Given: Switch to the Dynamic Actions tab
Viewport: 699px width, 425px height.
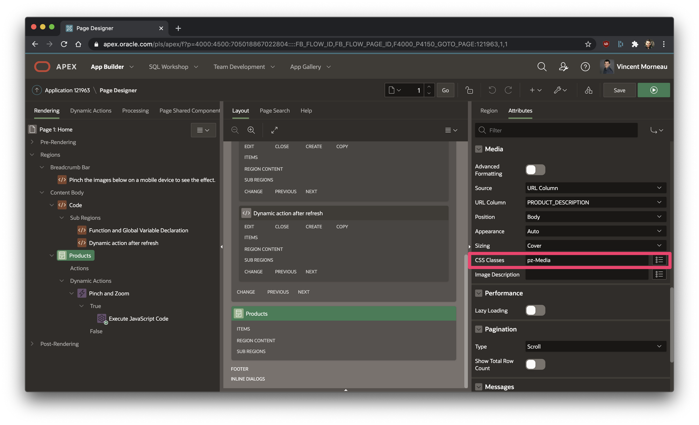Looking at the screenshot, I should pyautogui.click(x=91, y=110).
